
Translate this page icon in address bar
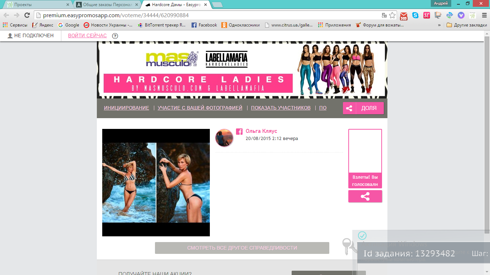click(x=384, y=15)
